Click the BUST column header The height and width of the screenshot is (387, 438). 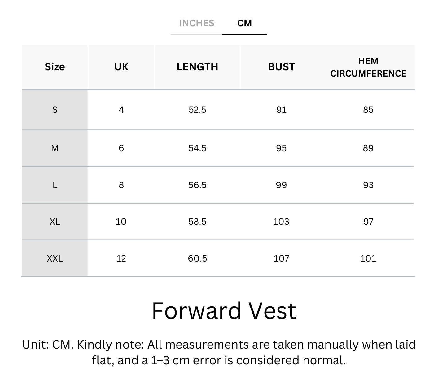pos(281,67)
